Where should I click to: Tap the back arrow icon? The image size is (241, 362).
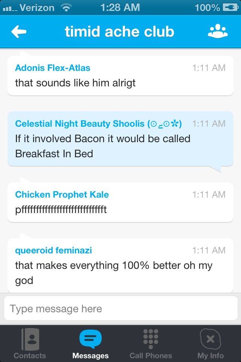(x=19, y=32)
